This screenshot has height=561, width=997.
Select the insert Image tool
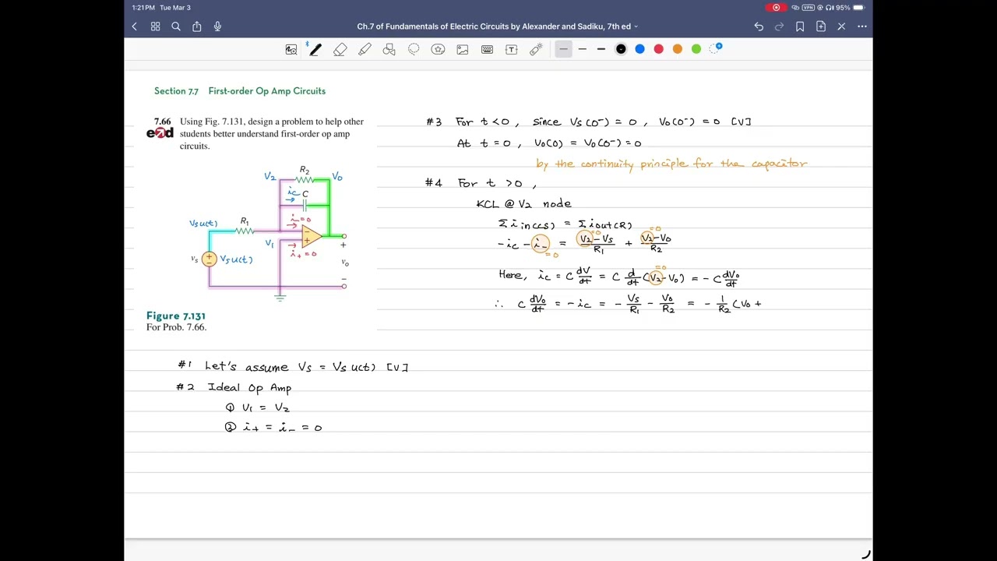point(463,49)
